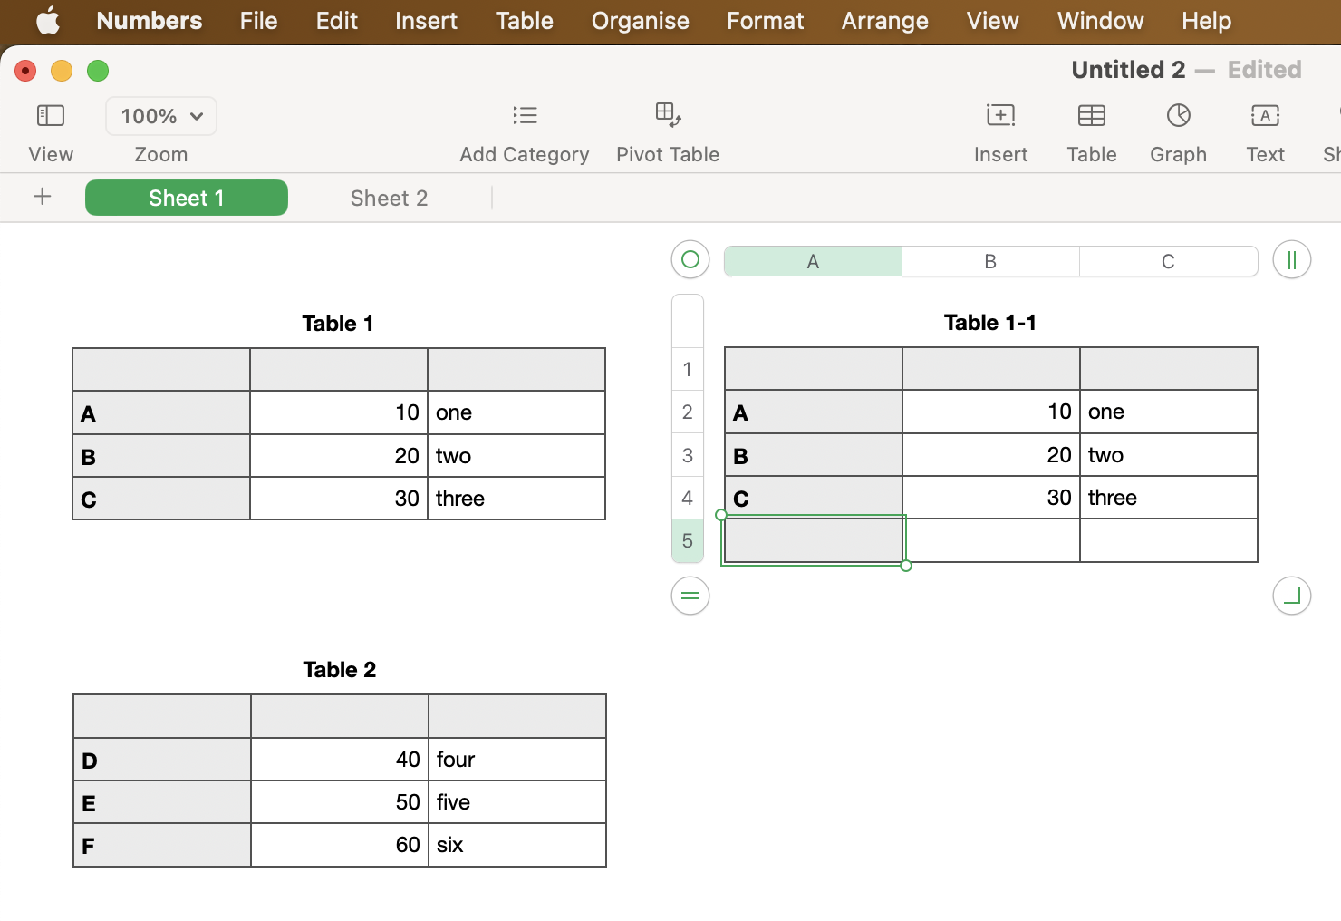Image resolution: width=1341 pixels, height=921 pixels.
Task: Open the Zoom level dropdown
Action: click(160, 116)
